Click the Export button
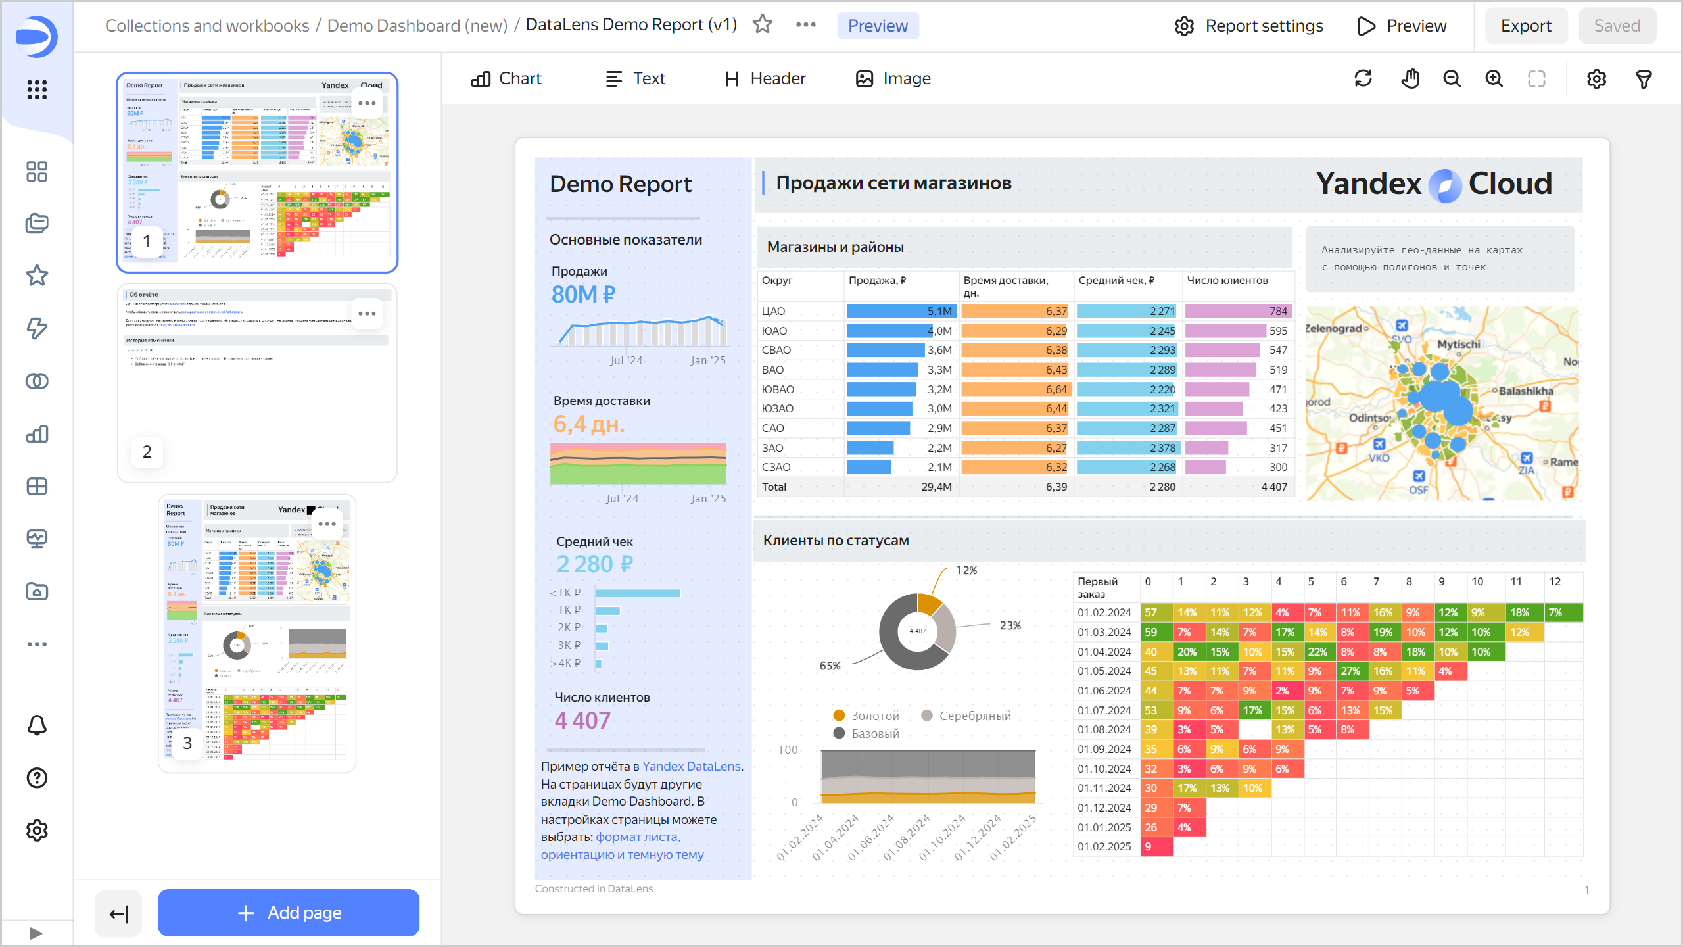Viewport: 1683px width, 947px height. pos(1526,26)
